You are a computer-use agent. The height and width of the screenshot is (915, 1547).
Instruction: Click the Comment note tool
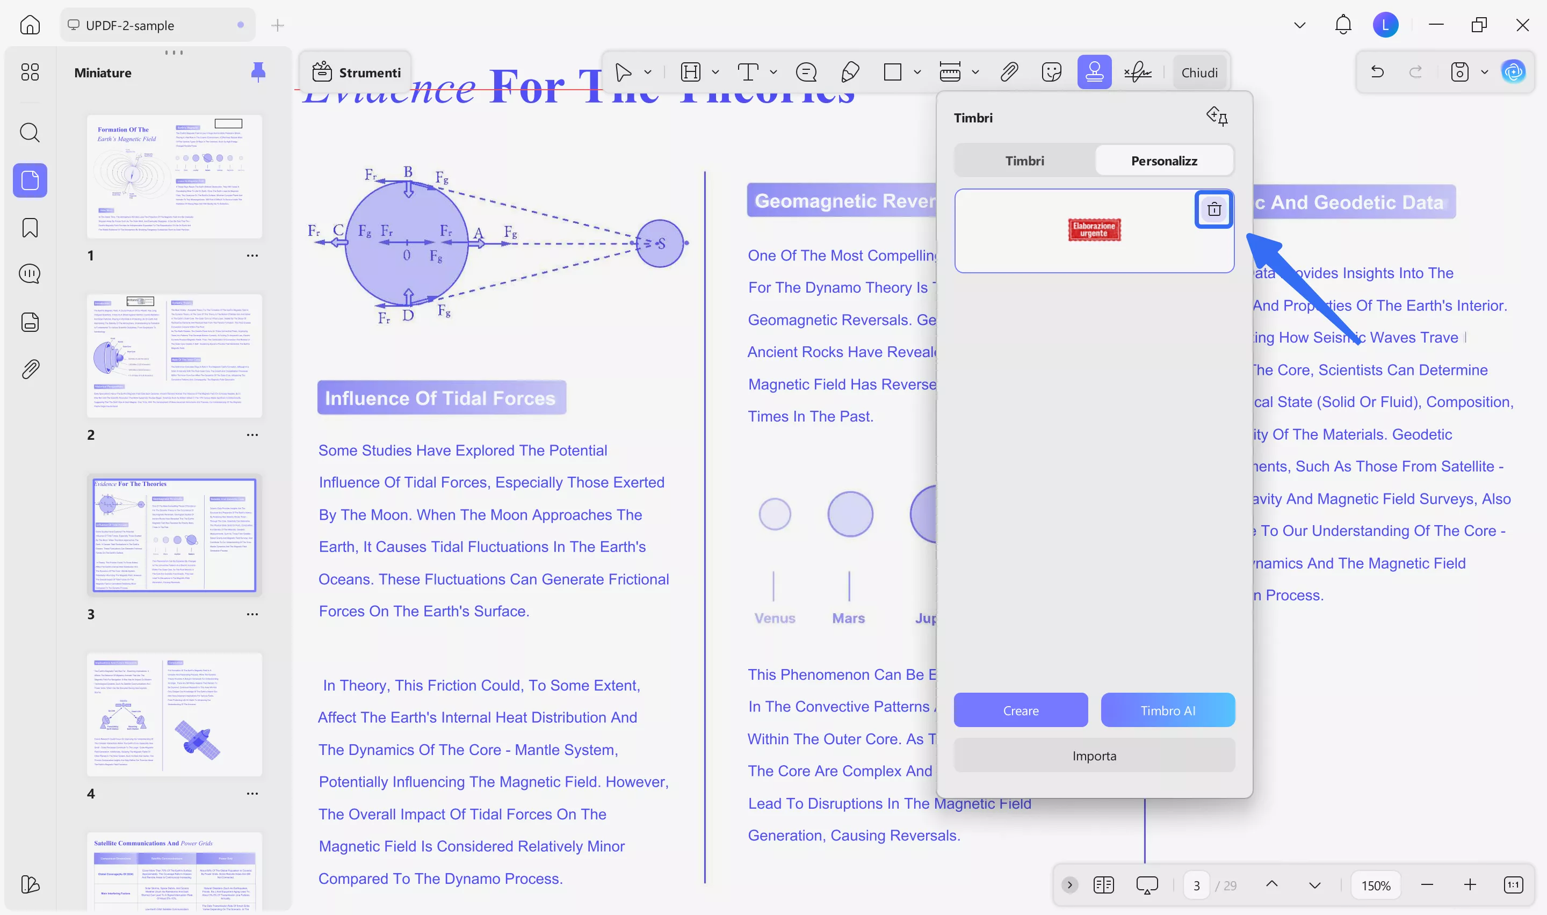[806, 72]
